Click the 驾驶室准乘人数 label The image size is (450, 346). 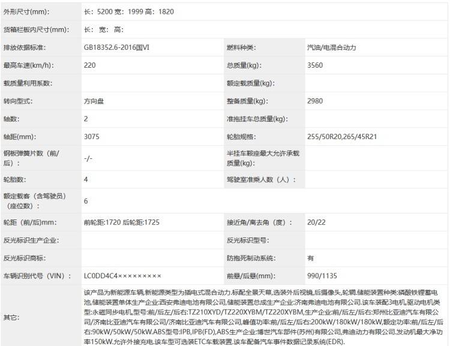pyautogui.click(x=262, y=180)
